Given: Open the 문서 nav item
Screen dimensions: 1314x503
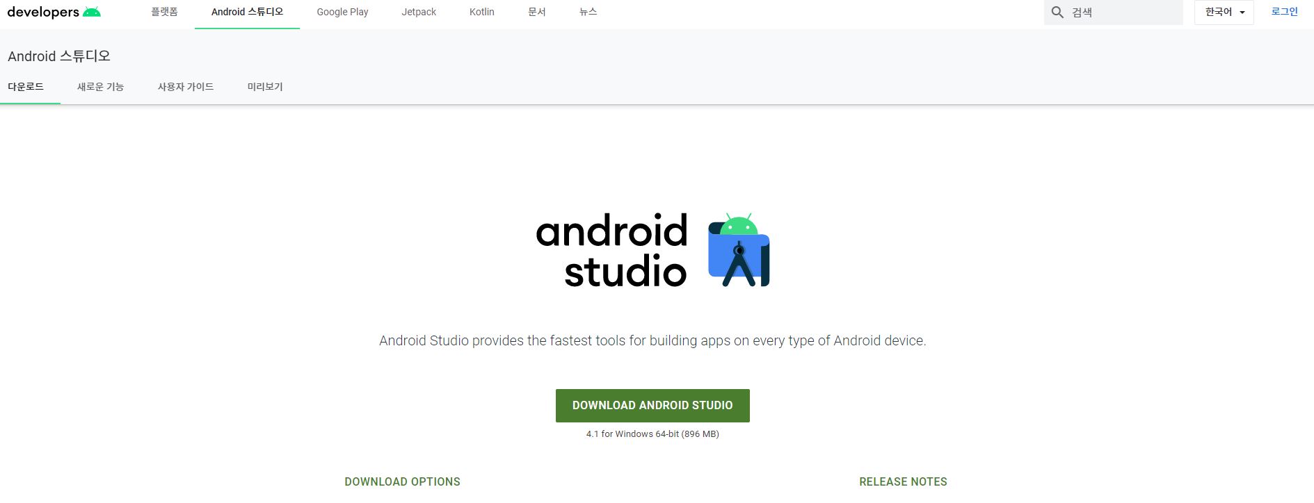Looking at the screenshot, I should [x=536, y=12].
